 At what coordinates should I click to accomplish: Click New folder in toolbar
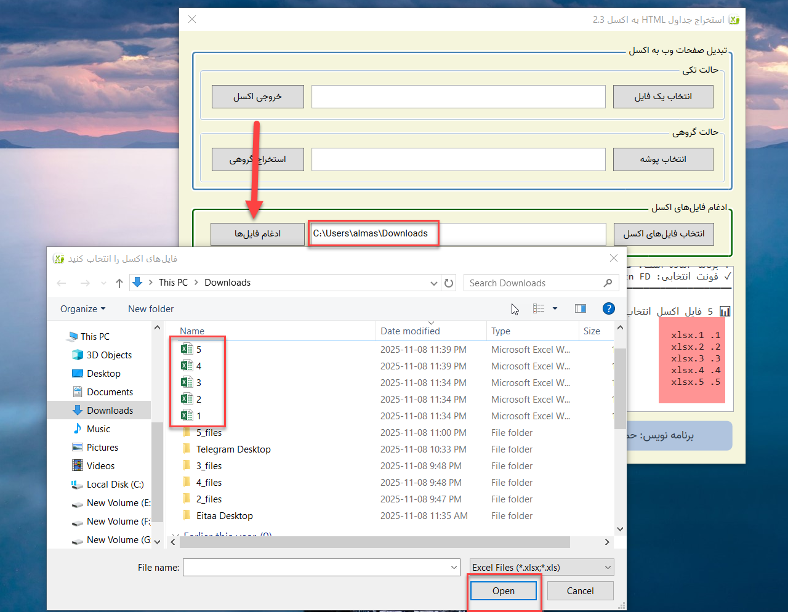click(x=151, y=309)
